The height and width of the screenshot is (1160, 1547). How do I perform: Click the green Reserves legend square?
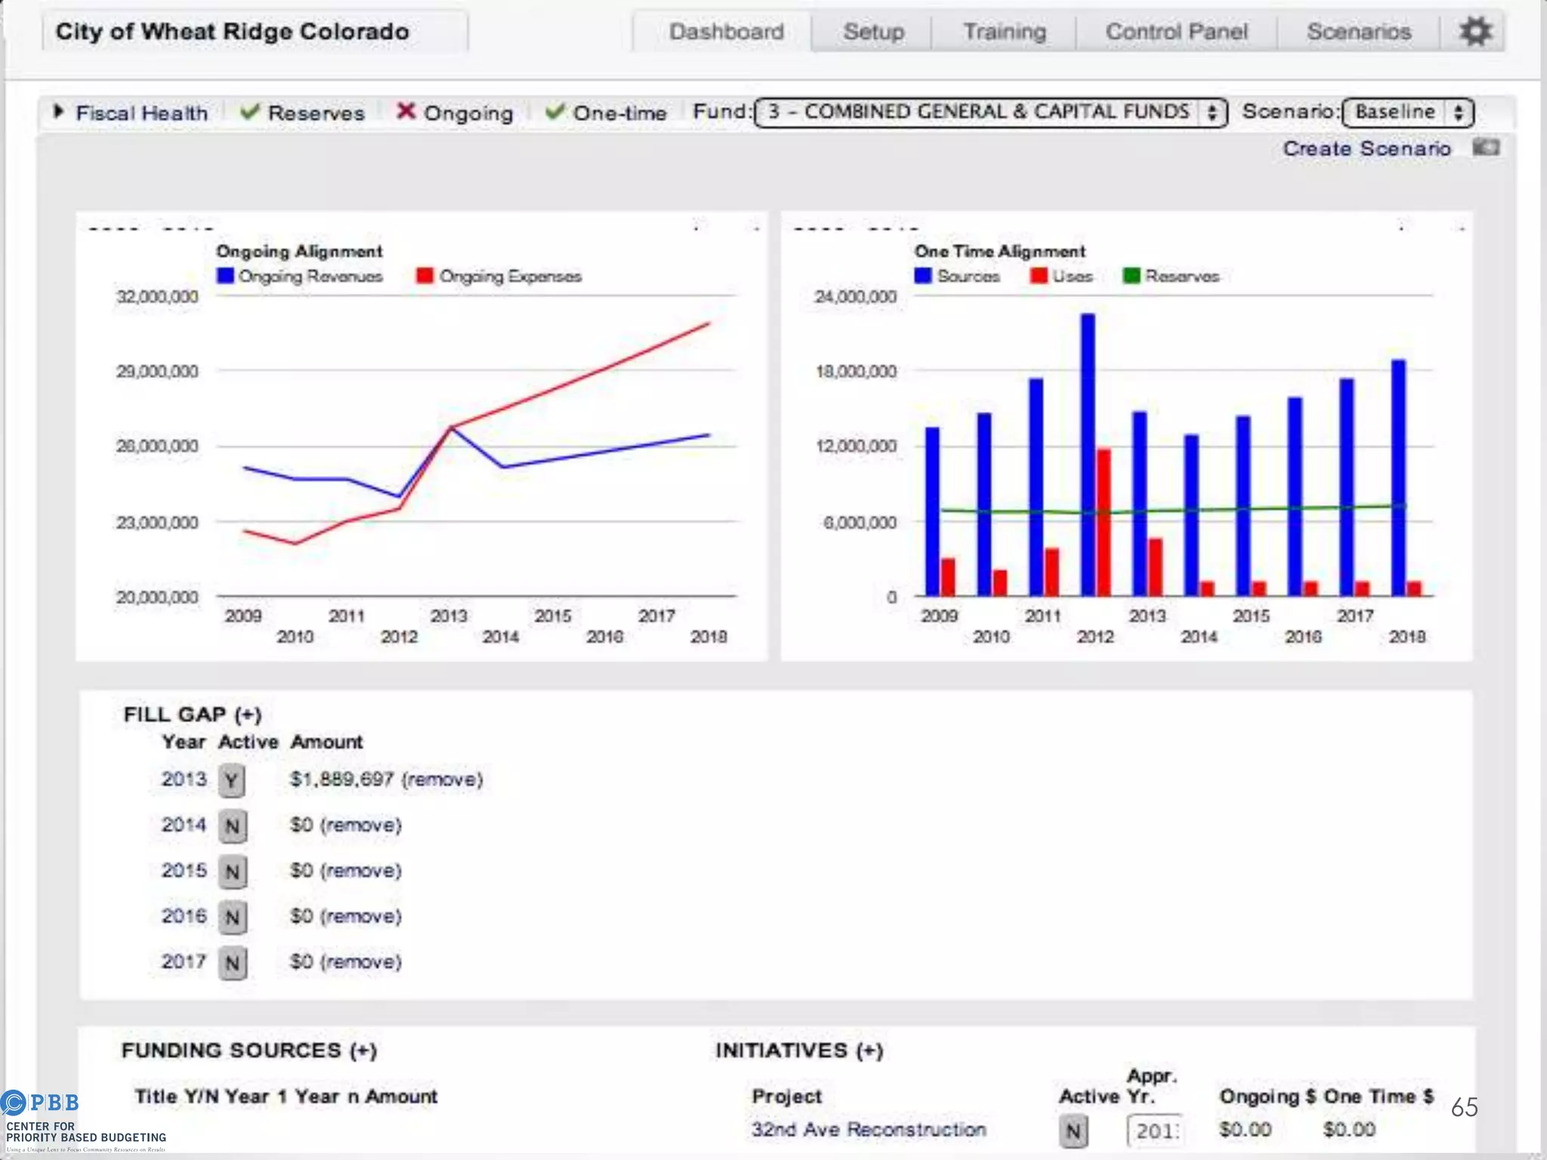coord(1131,276)
